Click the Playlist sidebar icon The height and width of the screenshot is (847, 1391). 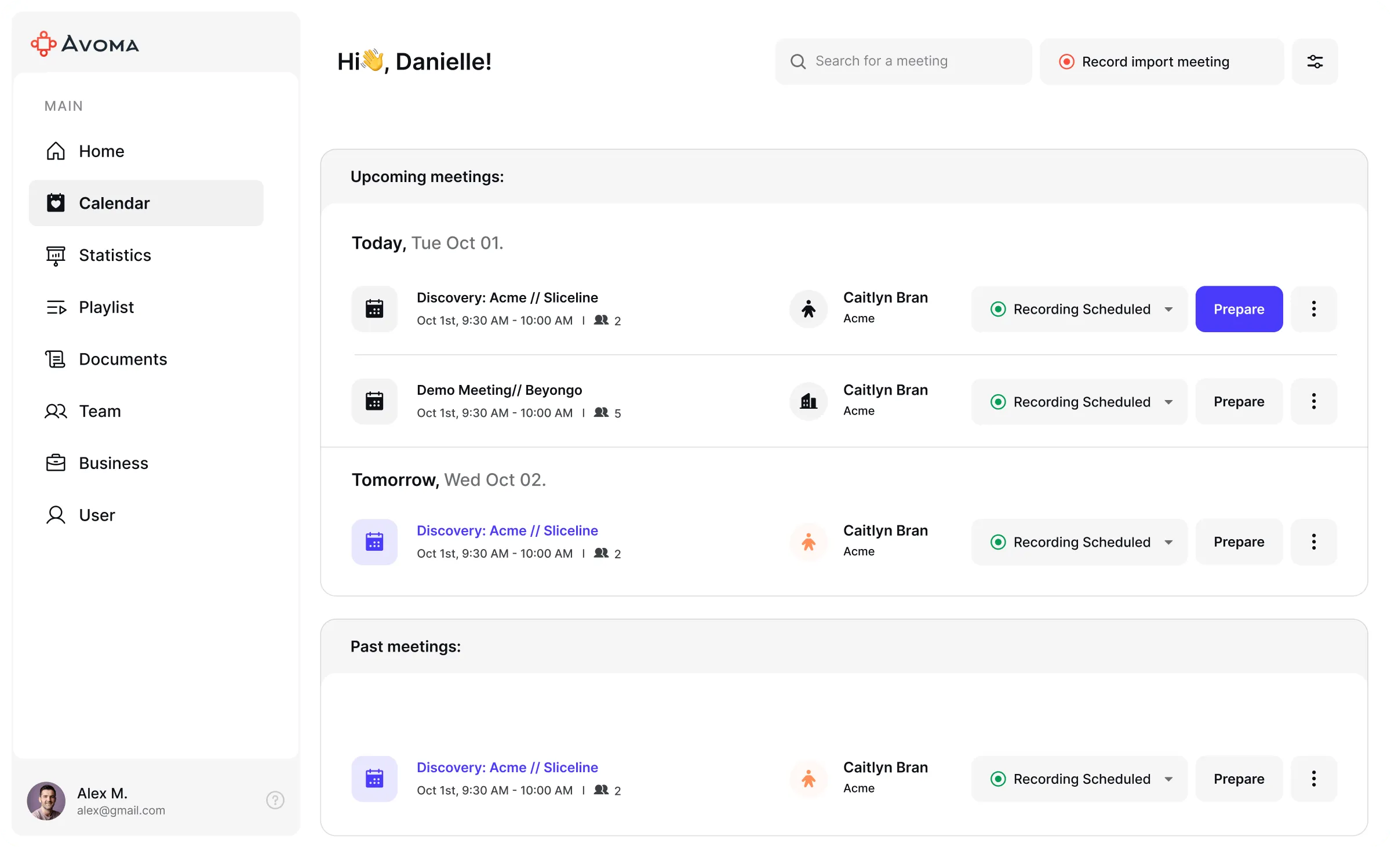coord(57,307)
